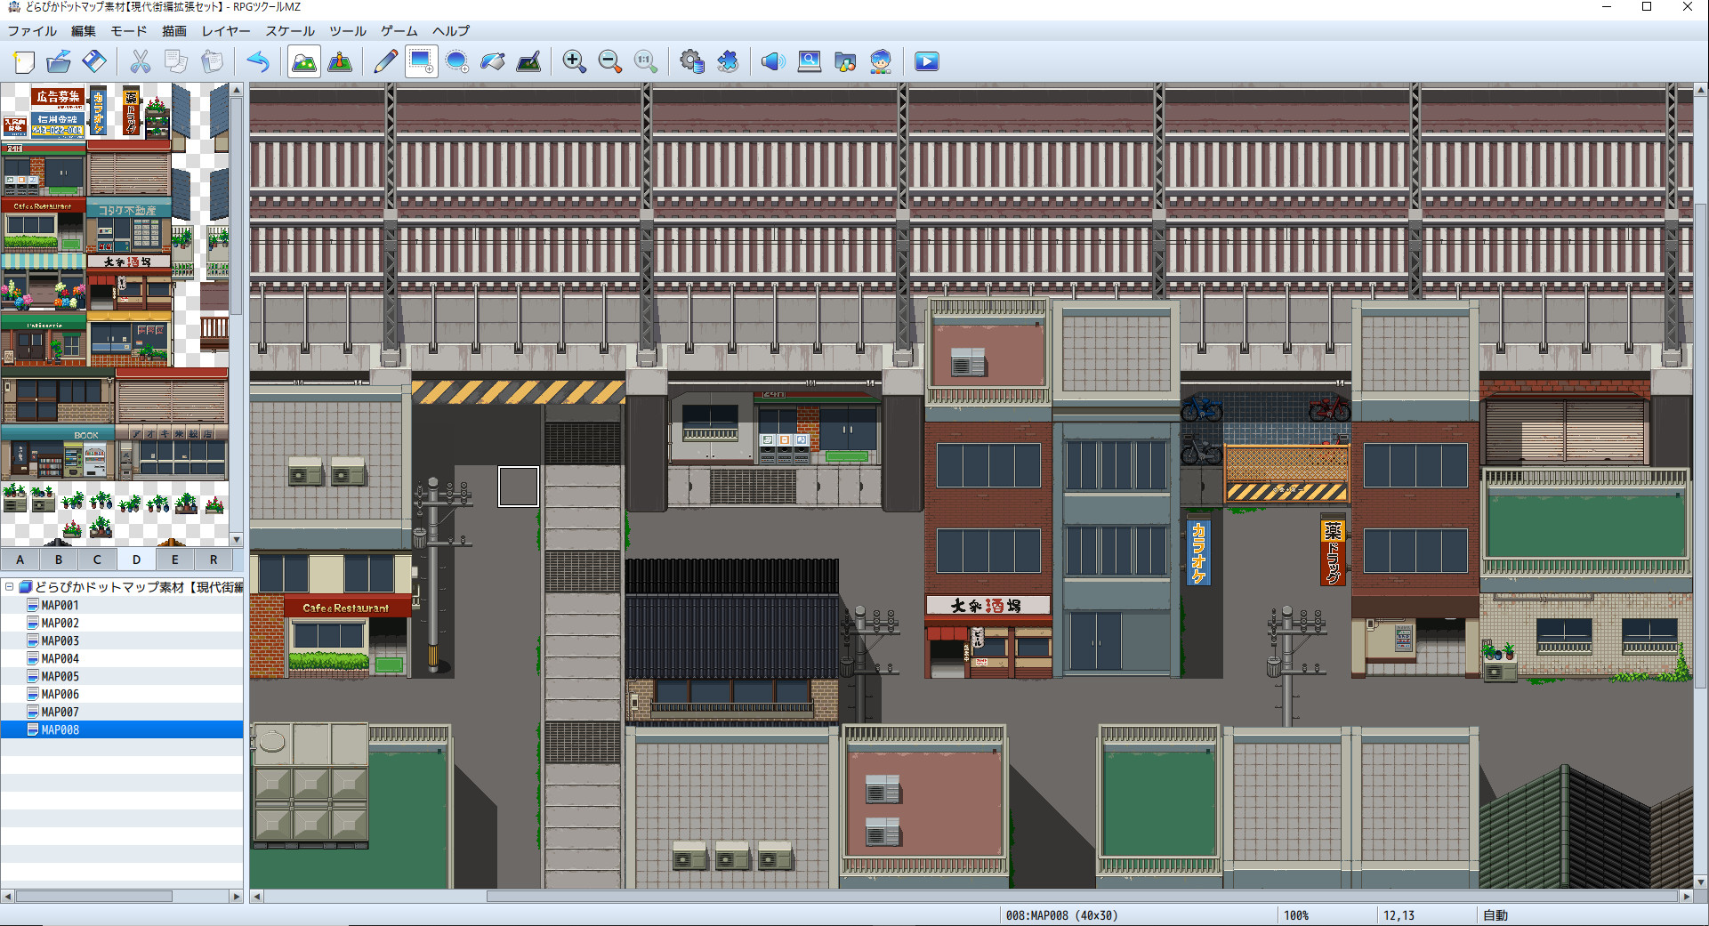The height and width of the screenshot is (926, 1709).
Task: Open the スケール menu
Action: point(289,31)
